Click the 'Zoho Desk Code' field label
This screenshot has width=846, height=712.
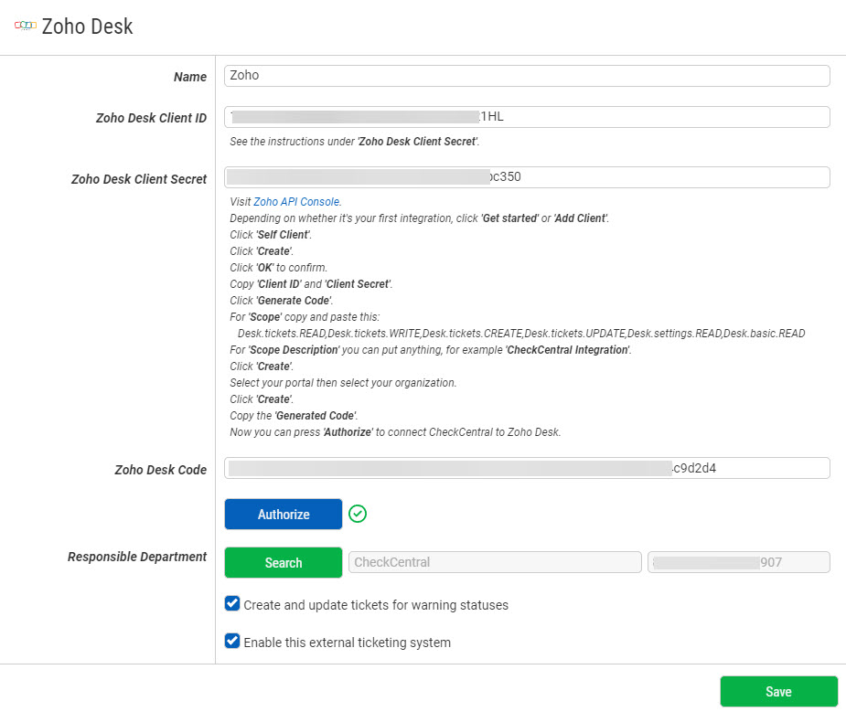[160, 470]
